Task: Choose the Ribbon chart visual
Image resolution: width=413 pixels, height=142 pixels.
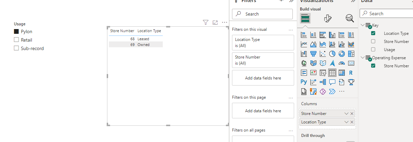Action: pyautogui.click(x=351, y=44)
